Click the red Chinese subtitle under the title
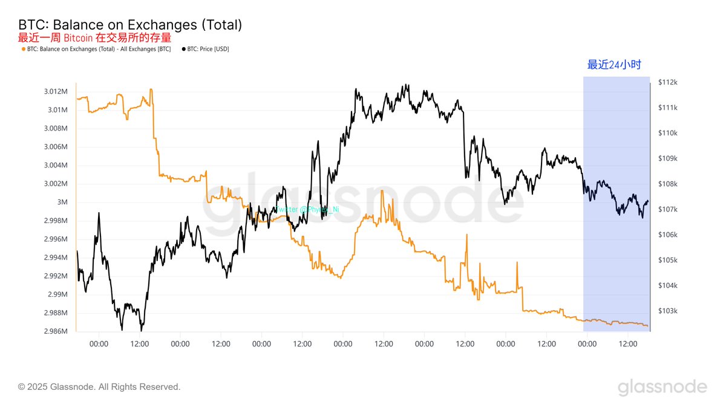Image resolution: width=726 pixels, height=408 pixels. 94,37
